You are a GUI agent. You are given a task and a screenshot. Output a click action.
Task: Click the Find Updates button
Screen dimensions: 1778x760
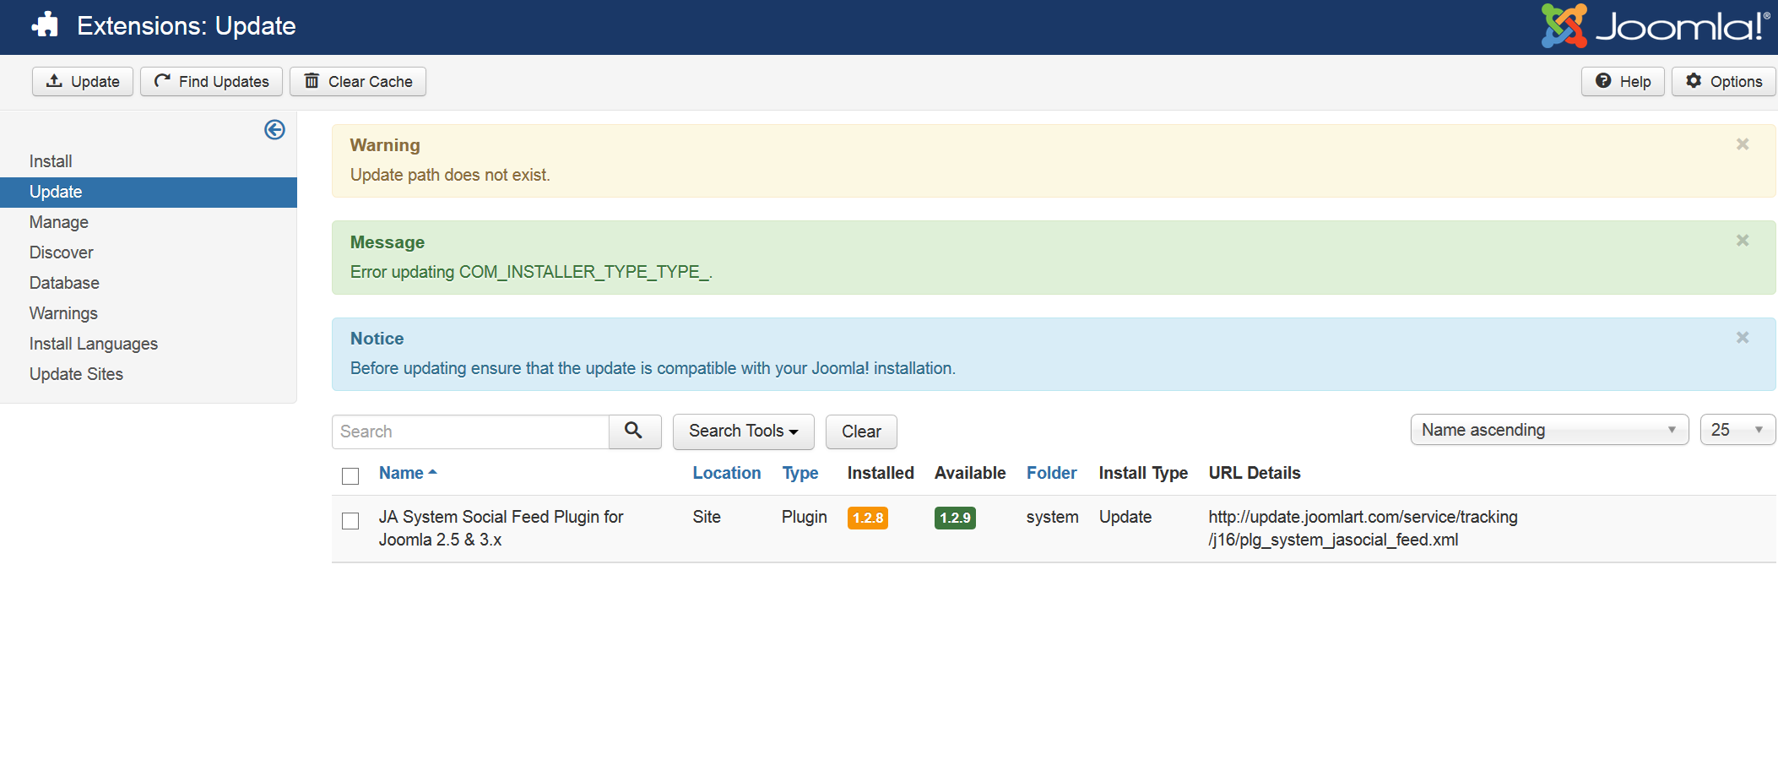click(211, 82)
